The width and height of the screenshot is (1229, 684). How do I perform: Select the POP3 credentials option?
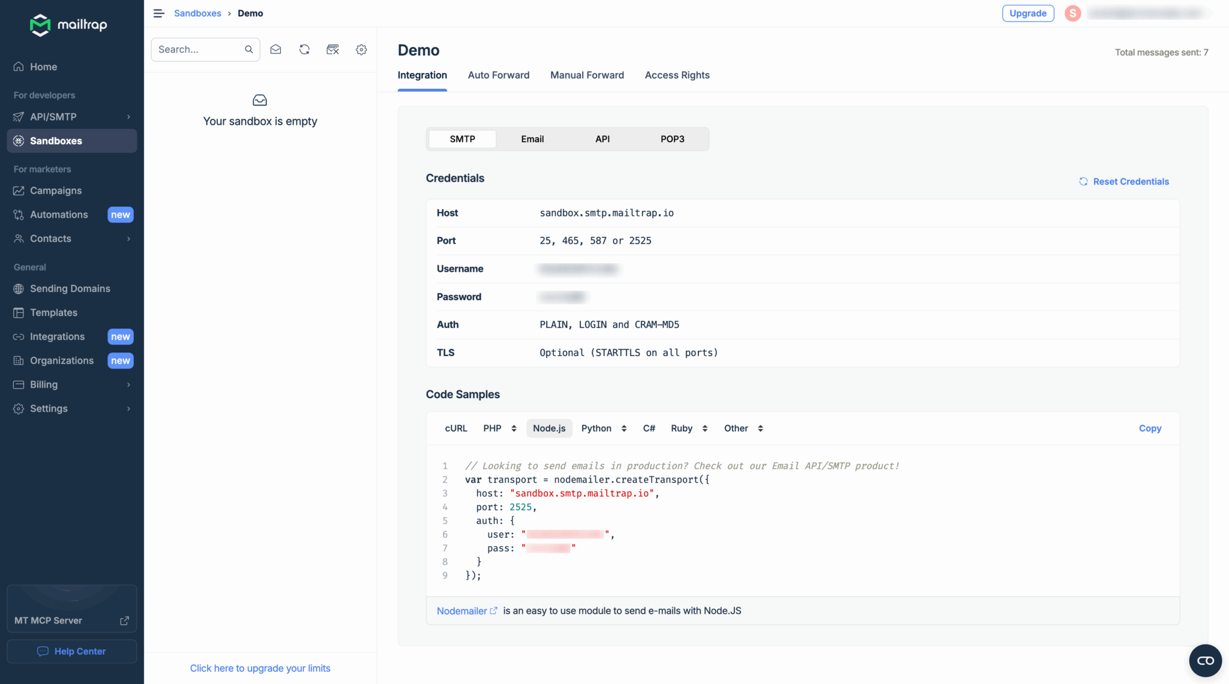point(672,138)
